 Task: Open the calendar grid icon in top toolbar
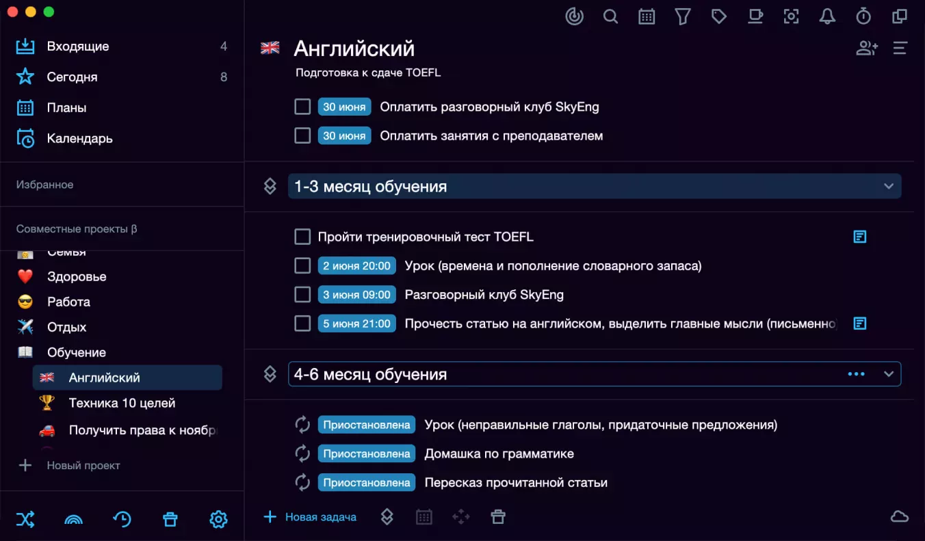(x=647, y=16)
